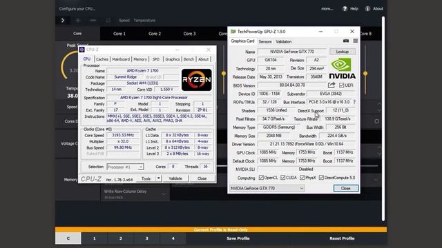Click the more... link in Ryzen Master

327,9
